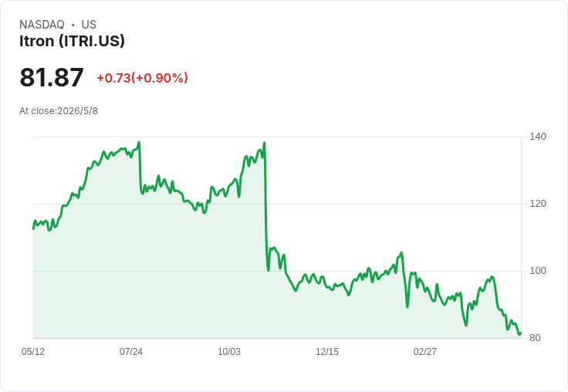The image size is (568, 392).
Task: Click the July peak before the drop
Action: point(139,143)
